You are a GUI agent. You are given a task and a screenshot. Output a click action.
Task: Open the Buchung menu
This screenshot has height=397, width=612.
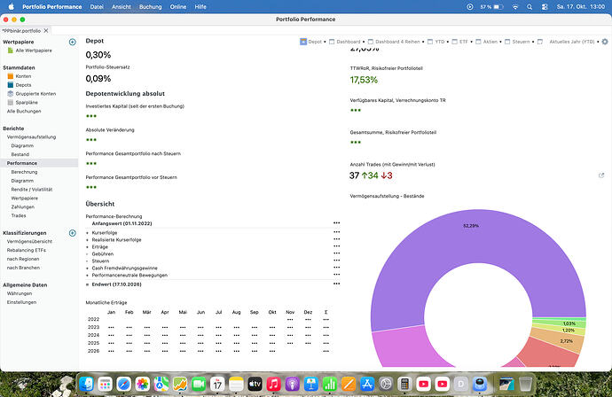click(150, 6)
